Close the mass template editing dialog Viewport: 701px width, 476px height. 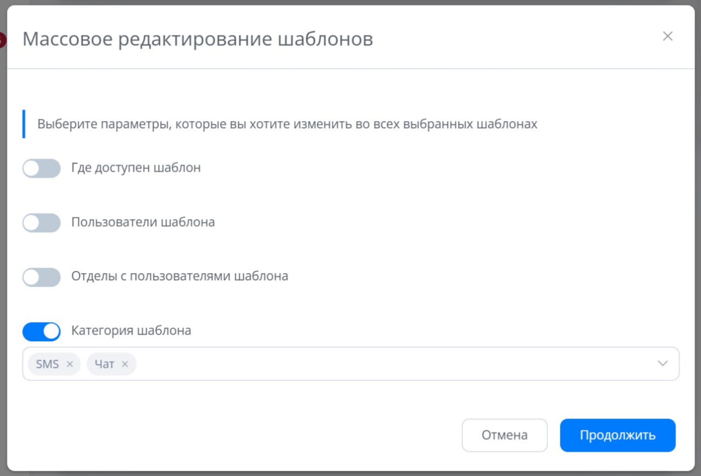[668, 36]
